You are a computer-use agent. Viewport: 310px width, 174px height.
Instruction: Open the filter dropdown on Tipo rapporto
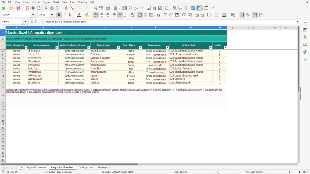pyautogui.click(x=168, y=47)
